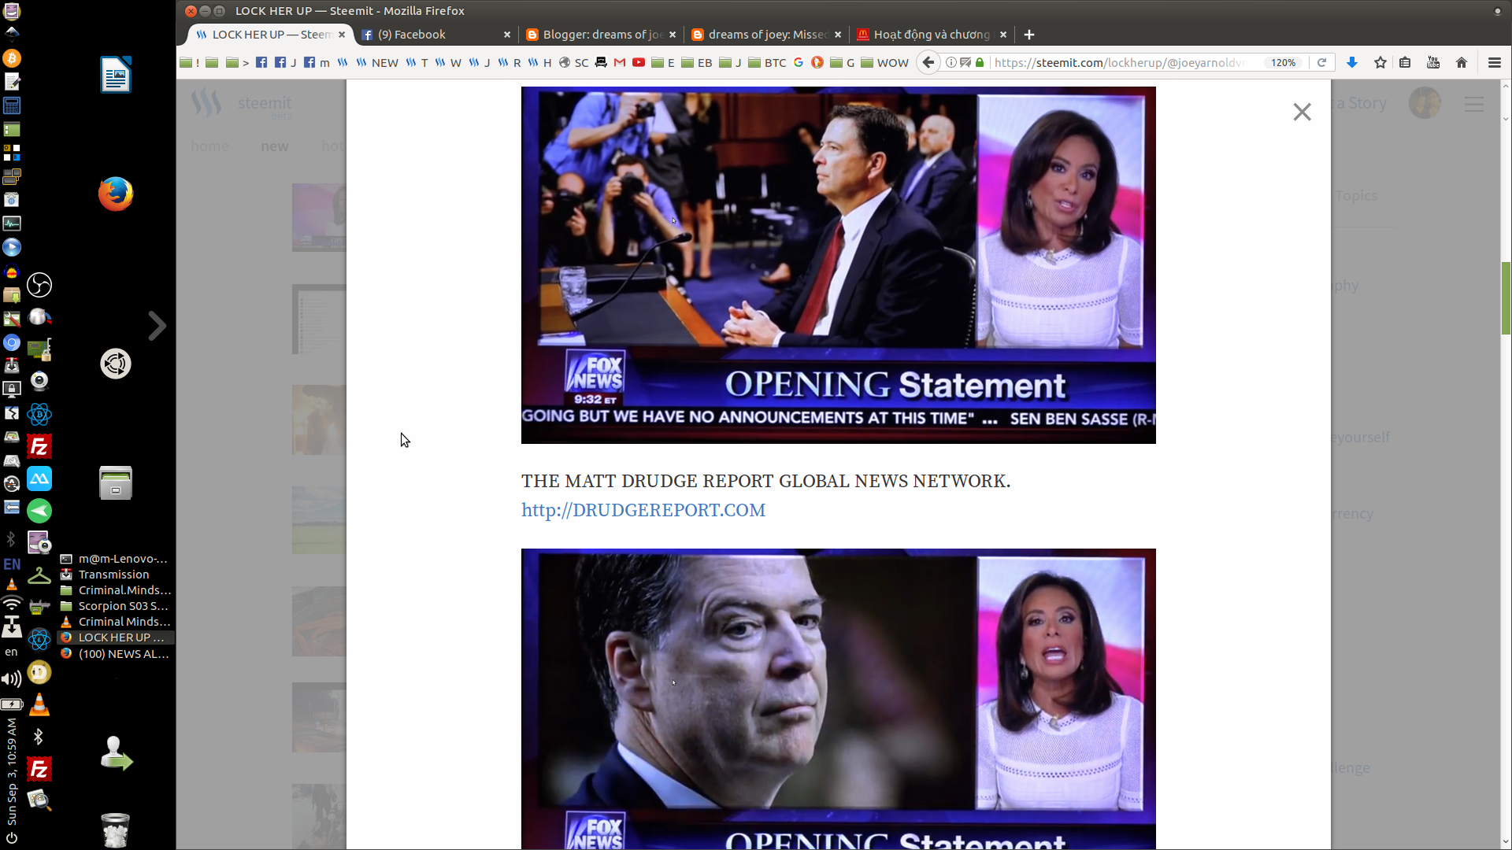
Task: Open the calculator in the dock
Action: point(12,105)
